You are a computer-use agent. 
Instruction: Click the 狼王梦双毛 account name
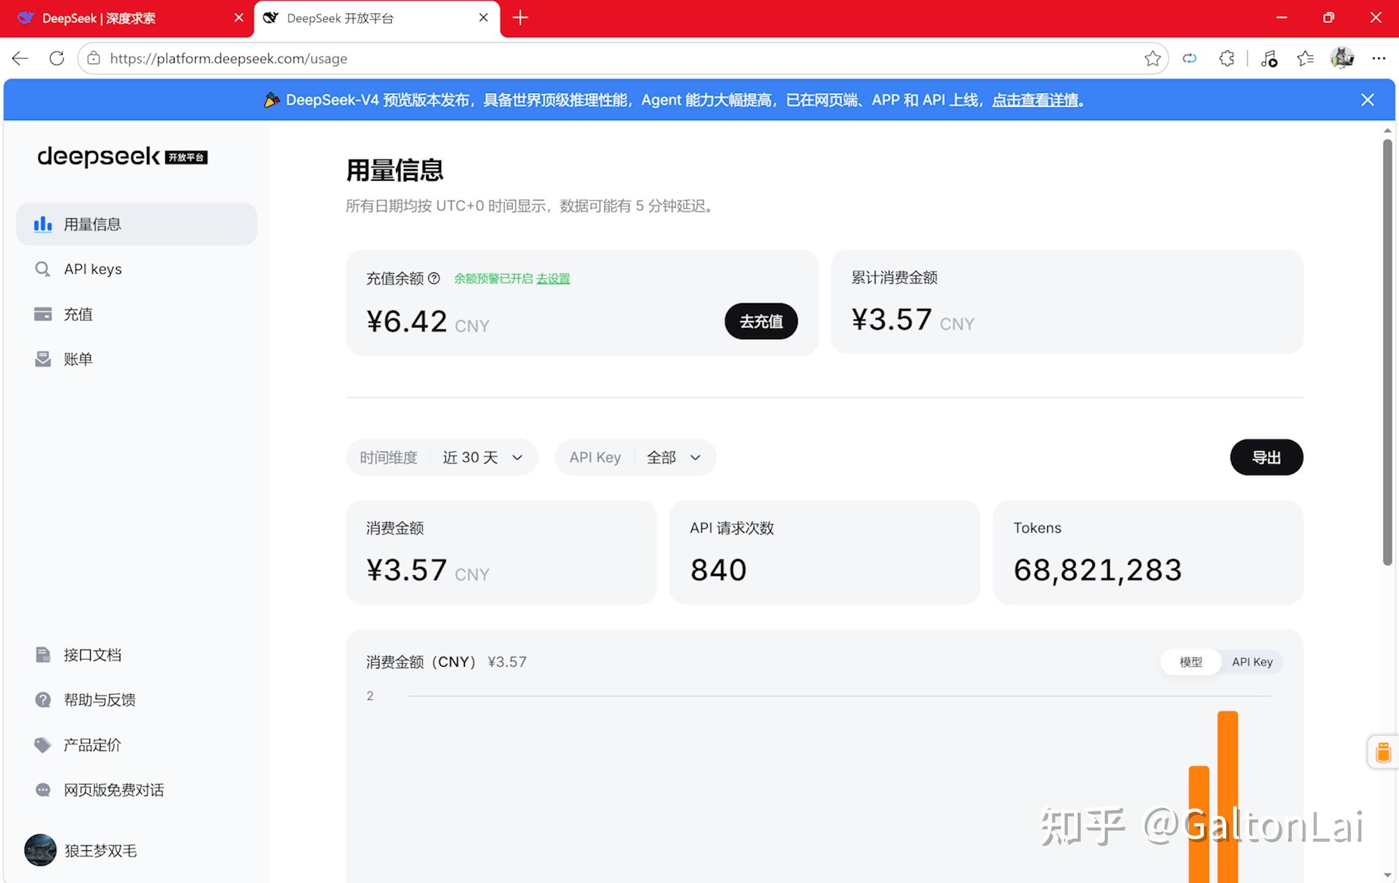[x=101, y=850]
